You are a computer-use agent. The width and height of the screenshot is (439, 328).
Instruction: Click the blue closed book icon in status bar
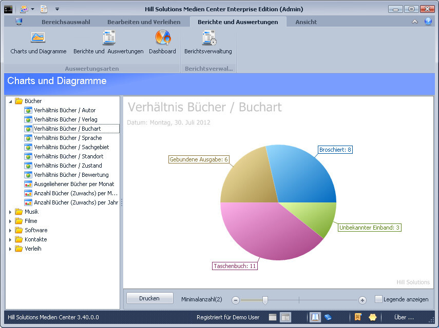point(328,317)
